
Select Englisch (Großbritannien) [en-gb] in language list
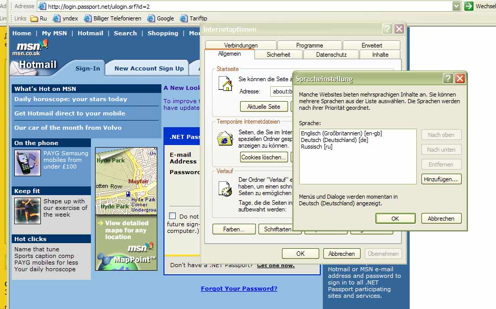coord(341,133)
